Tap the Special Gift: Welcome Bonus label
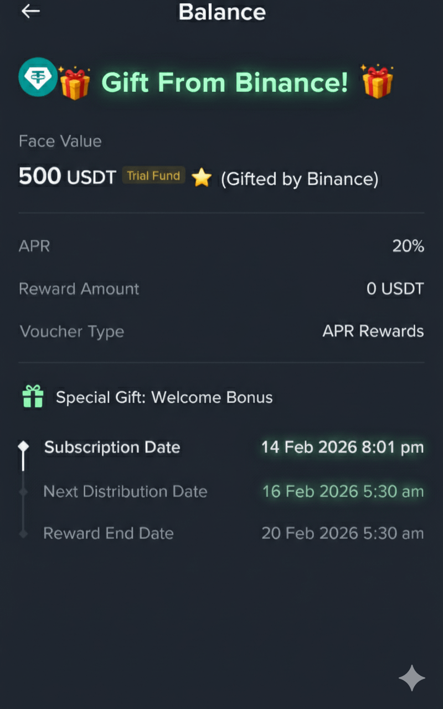 coord(164,397)
